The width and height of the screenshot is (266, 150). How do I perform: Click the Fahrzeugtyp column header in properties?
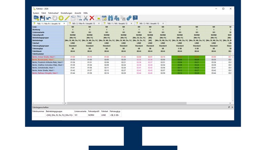coord(115,111)
